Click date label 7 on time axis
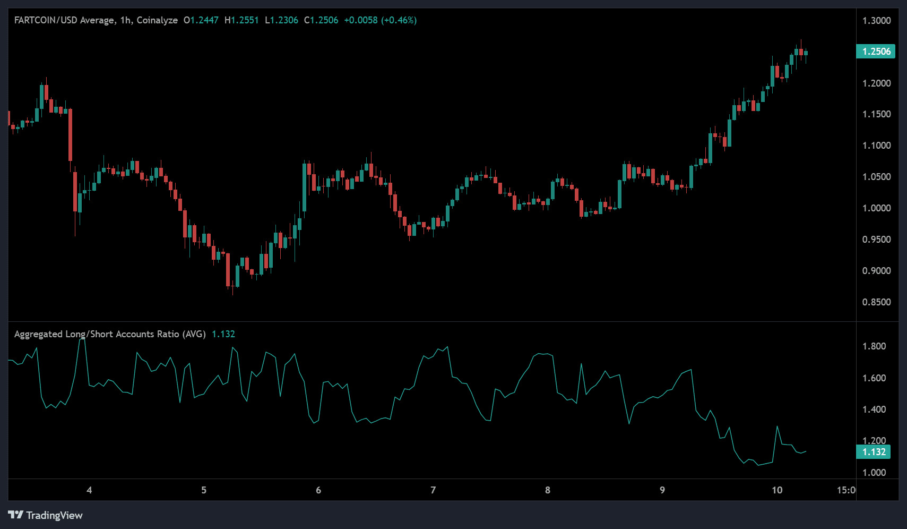The height and width of the screenshot is (529, 907). [433, 490]
